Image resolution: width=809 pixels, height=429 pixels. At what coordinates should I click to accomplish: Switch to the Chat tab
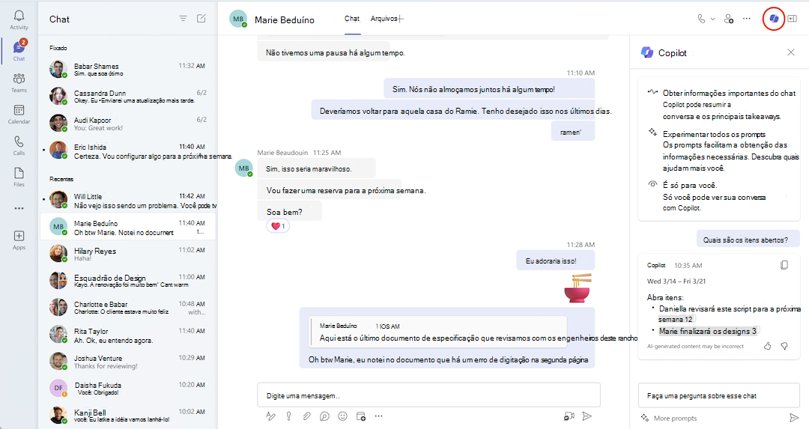click(352, 19)
